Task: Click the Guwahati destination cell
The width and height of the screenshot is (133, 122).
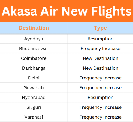Action: (34, 88)
